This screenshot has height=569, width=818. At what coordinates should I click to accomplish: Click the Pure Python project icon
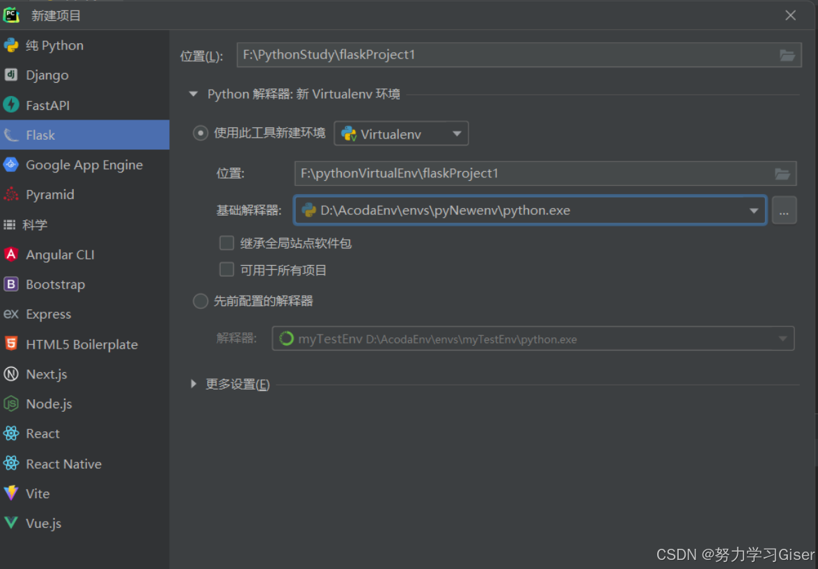11,45
